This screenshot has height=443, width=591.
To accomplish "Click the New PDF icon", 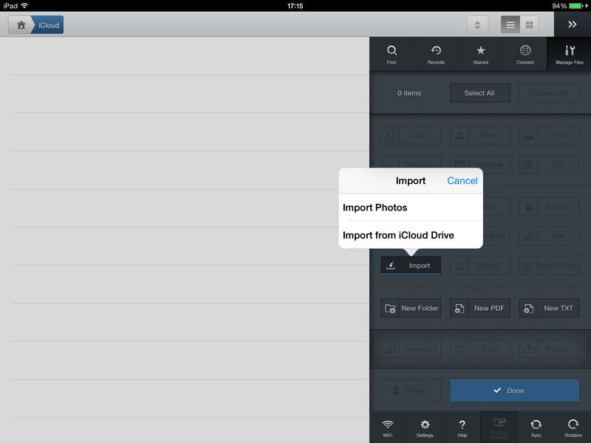I will click(460, 309).
